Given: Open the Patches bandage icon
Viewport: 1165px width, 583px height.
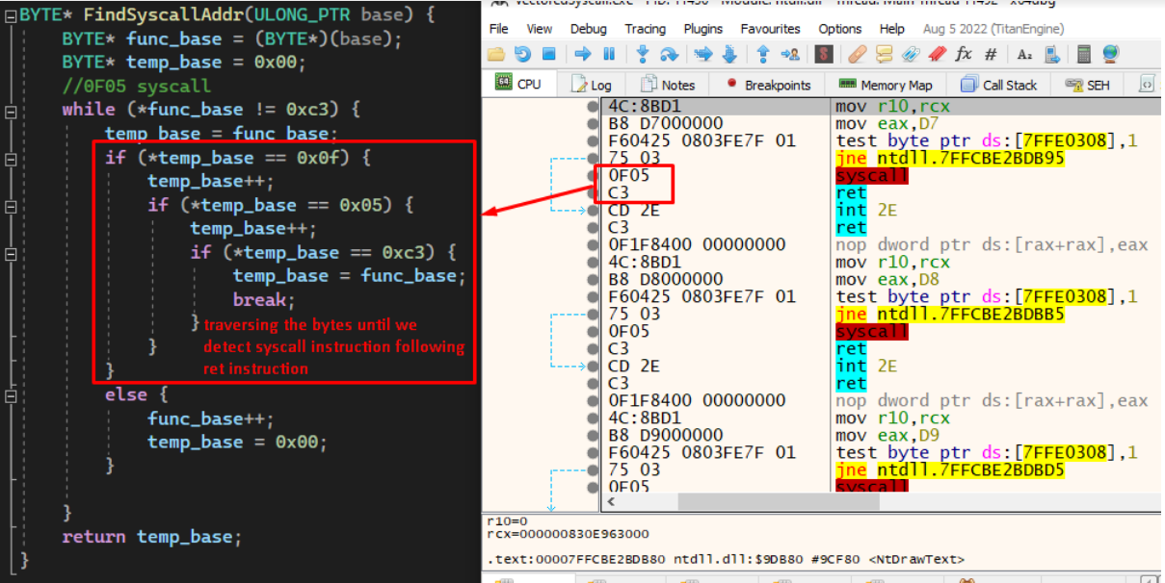Looking at the screenshot, I should point(858,54).
